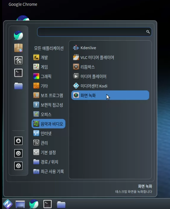
Task: Start 화면 녹화 screen recorder
Action: (110, 95)
